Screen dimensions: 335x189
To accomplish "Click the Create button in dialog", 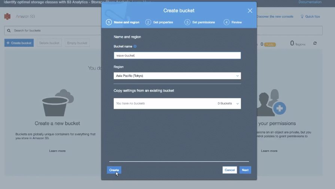I will click(x=114, y=170).
